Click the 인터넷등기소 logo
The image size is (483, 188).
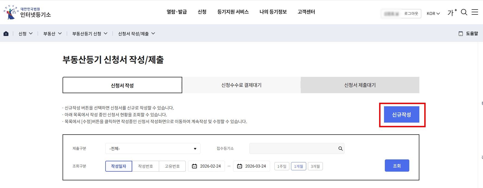(x=27, y=12)
